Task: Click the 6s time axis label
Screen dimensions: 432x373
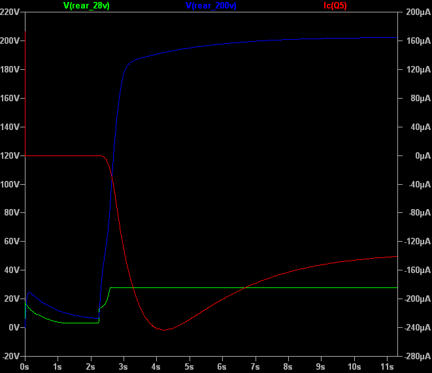Action: (222, 366)
